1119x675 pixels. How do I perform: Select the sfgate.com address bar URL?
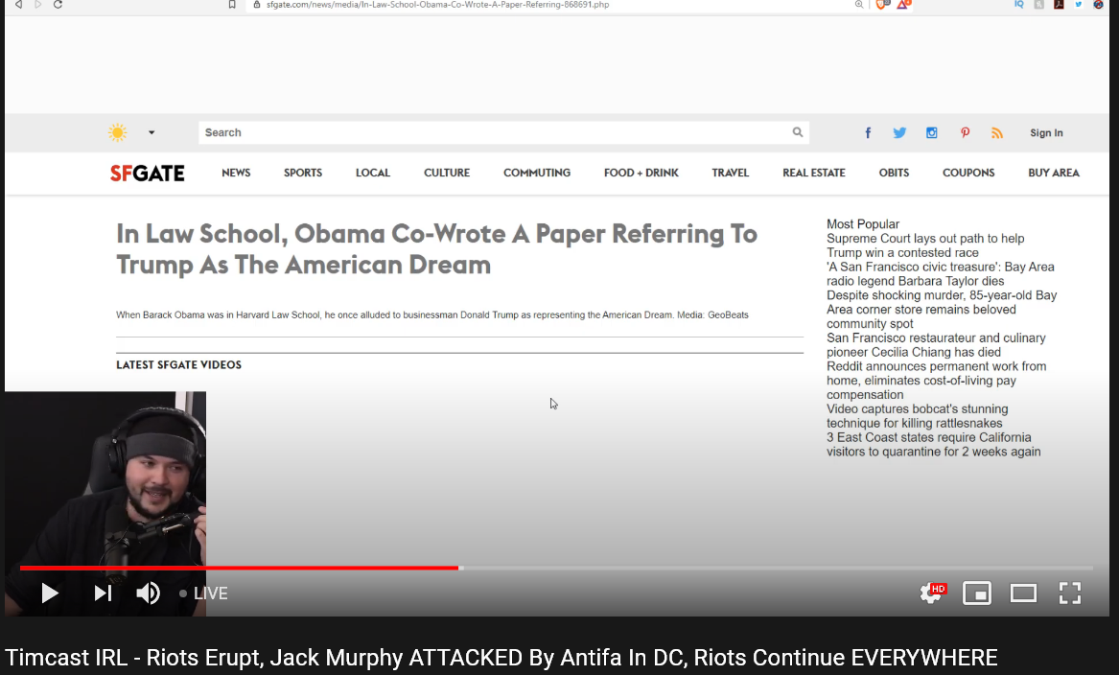(437, 4)
